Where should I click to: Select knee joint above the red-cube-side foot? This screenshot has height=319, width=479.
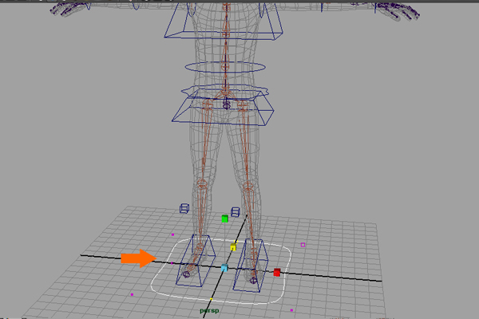247,187
